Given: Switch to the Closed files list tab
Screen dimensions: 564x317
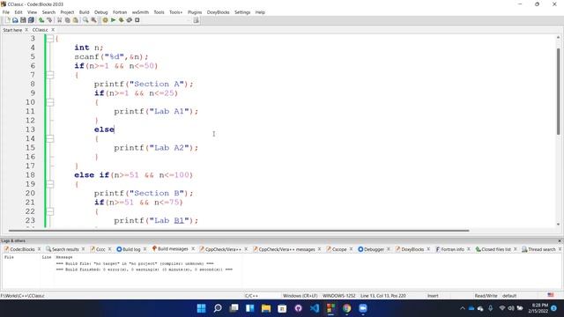Looking at the screenshot, I should tap(495, 249).
